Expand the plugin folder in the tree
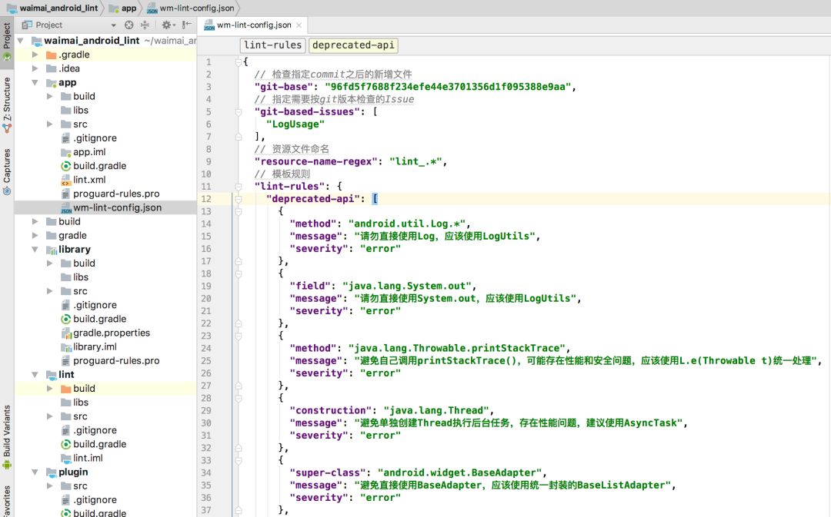The image size is (831, 517). [x=34, y=472]
